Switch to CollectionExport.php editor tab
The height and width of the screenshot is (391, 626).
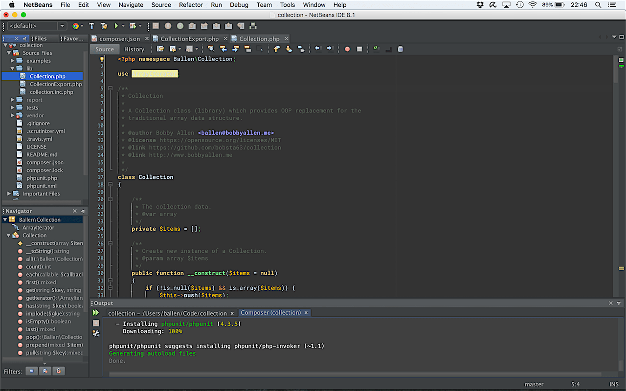click(x=189, y=39)
